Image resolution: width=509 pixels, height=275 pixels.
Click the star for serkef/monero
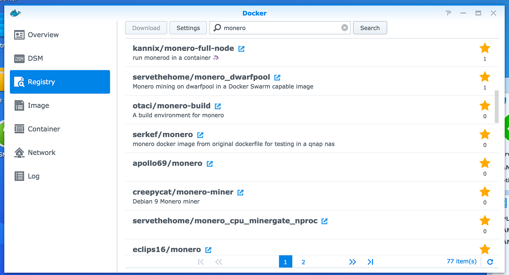pyautogui.click(x=485, y=134)
